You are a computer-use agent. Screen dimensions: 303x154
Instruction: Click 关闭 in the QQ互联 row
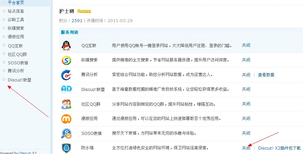246,45
